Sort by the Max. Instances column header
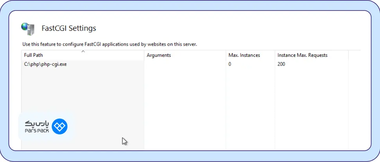This screenshot has height=162, width=380. (x=244, y=55)
